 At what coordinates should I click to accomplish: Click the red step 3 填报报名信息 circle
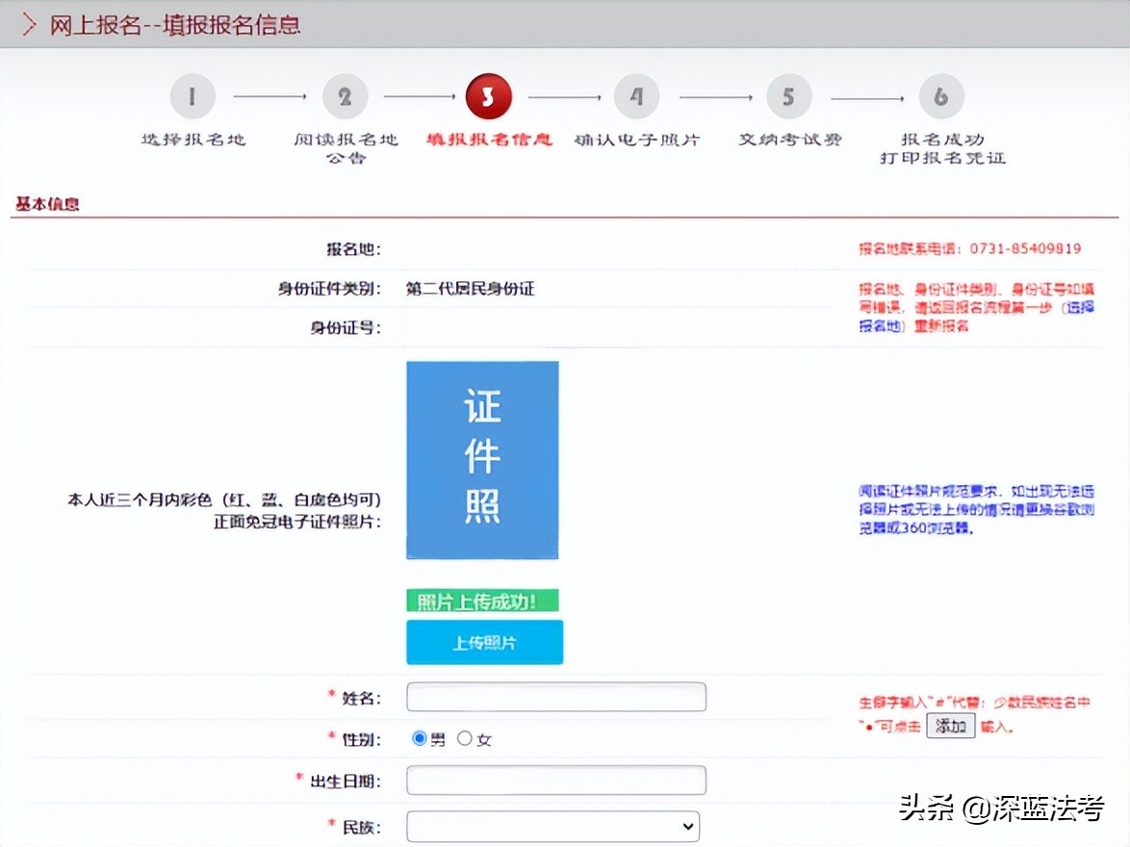[x=488, y=96]
